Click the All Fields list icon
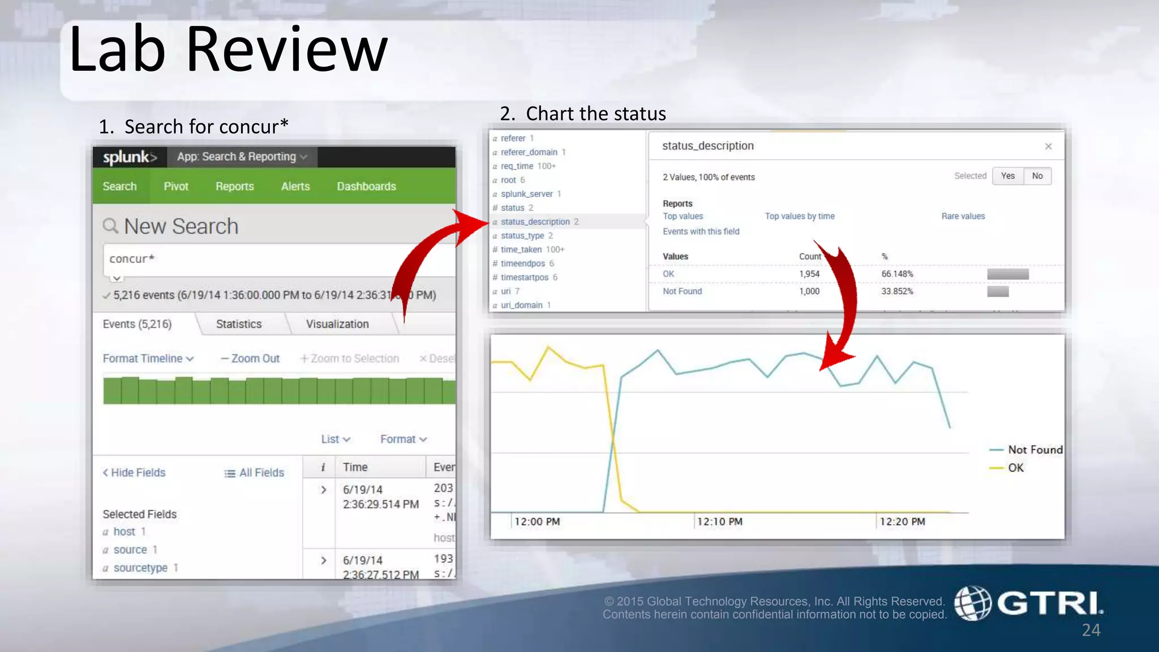 coord(230,473)
